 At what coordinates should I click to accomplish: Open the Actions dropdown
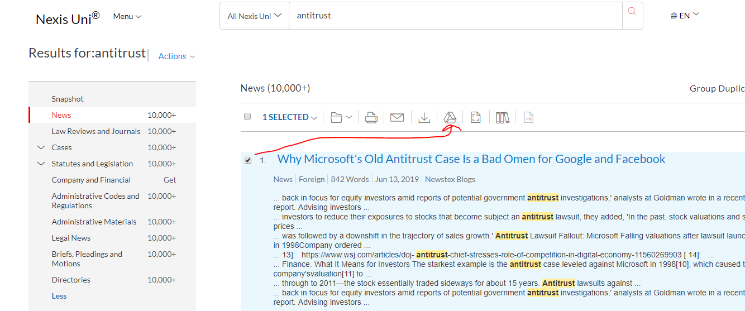coord(176,56)
